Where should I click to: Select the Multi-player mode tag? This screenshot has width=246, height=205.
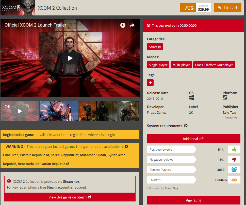point(181,65)
